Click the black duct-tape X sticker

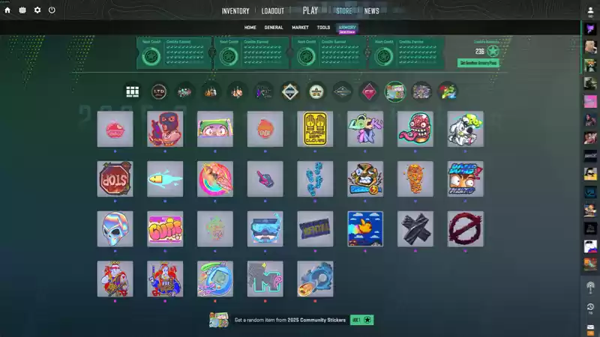tap(415, 228)
